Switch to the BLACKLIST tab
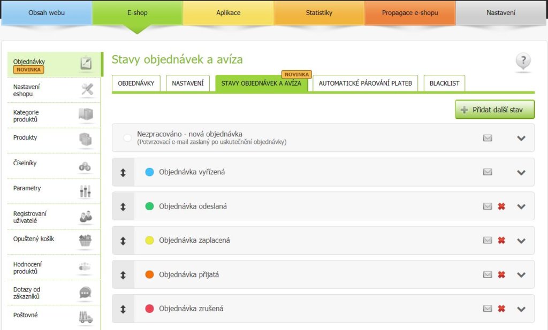 click(x=444, y=83)
